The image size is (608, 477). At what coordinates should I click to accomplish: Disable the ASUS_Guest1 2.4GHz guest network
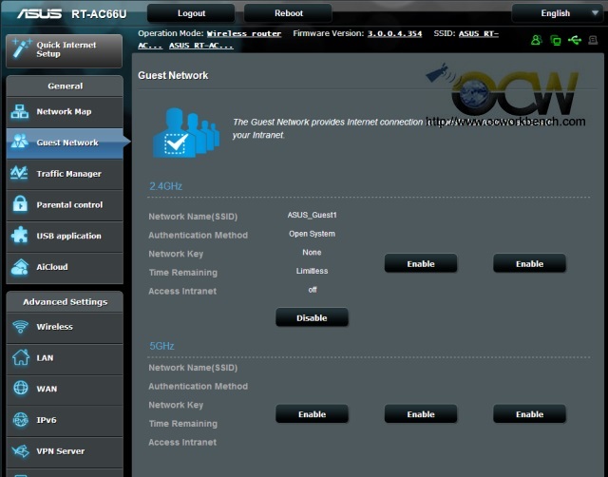pos(312,317)
